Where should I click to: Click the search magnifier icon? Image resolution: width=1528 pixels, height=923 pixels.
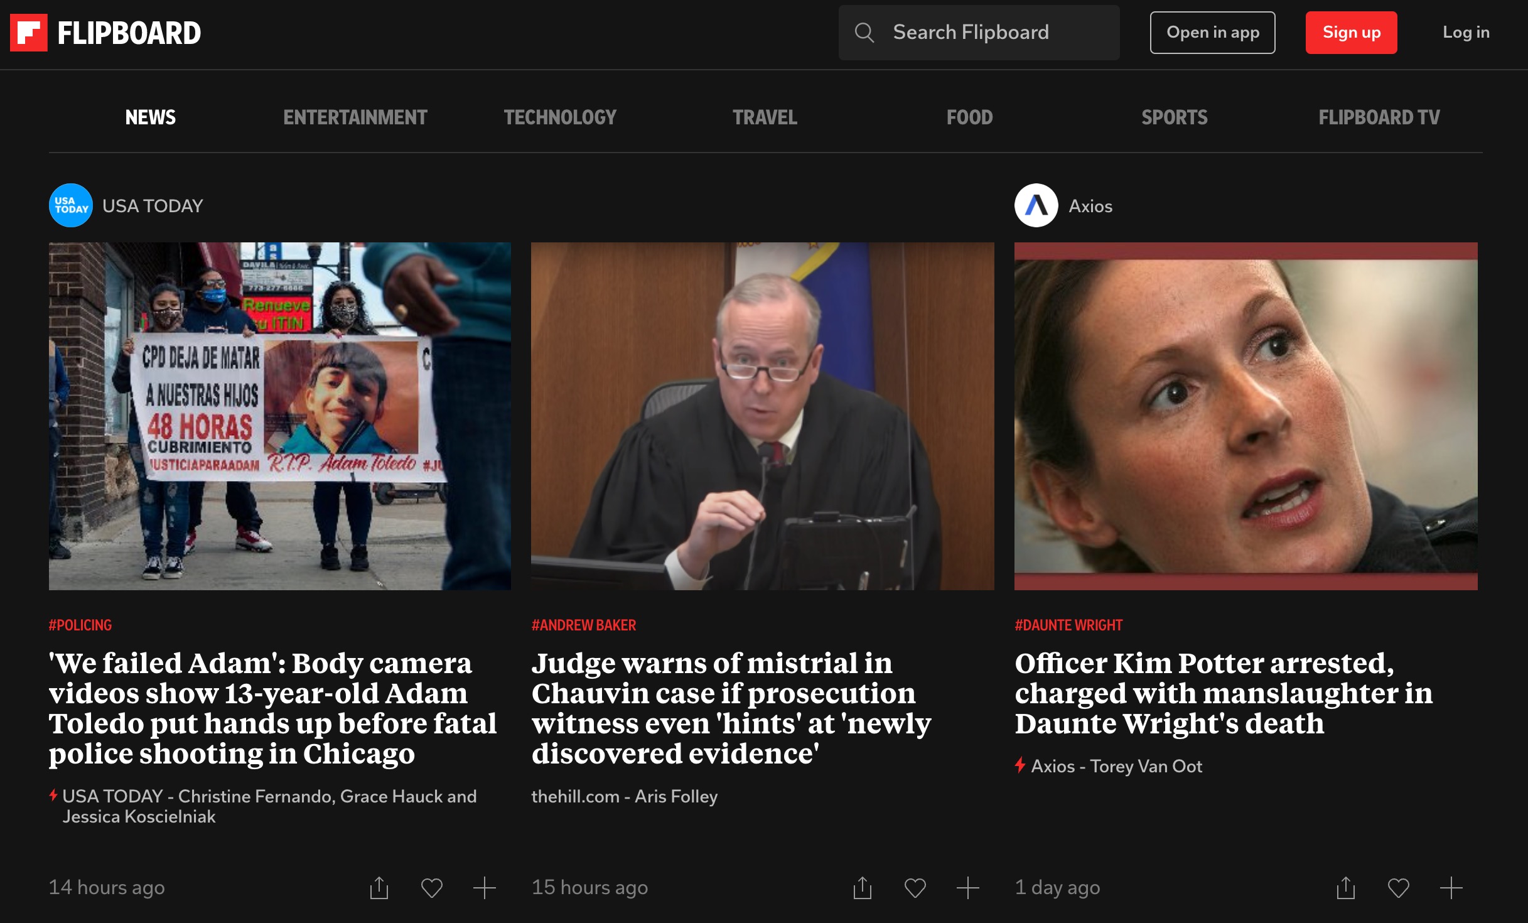(x=864, y=33)
